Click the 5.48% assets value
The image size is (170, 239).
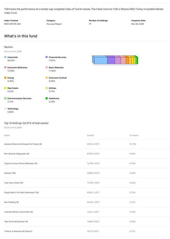(x=132, y=173)
